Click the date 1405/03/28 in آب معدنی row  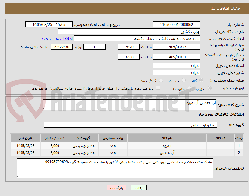tap(26, 153)
